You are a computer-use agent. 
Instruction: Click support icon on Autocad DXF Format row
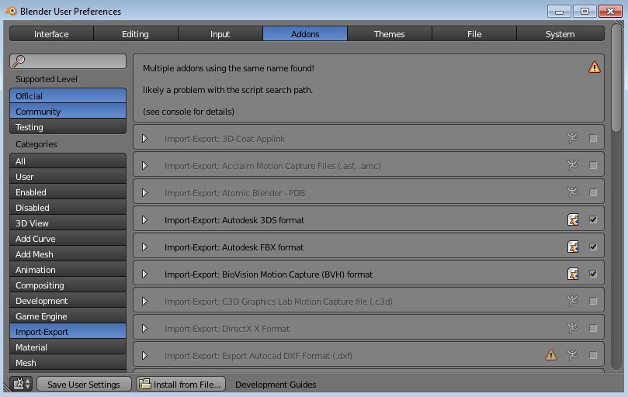(x=573, y=355)
